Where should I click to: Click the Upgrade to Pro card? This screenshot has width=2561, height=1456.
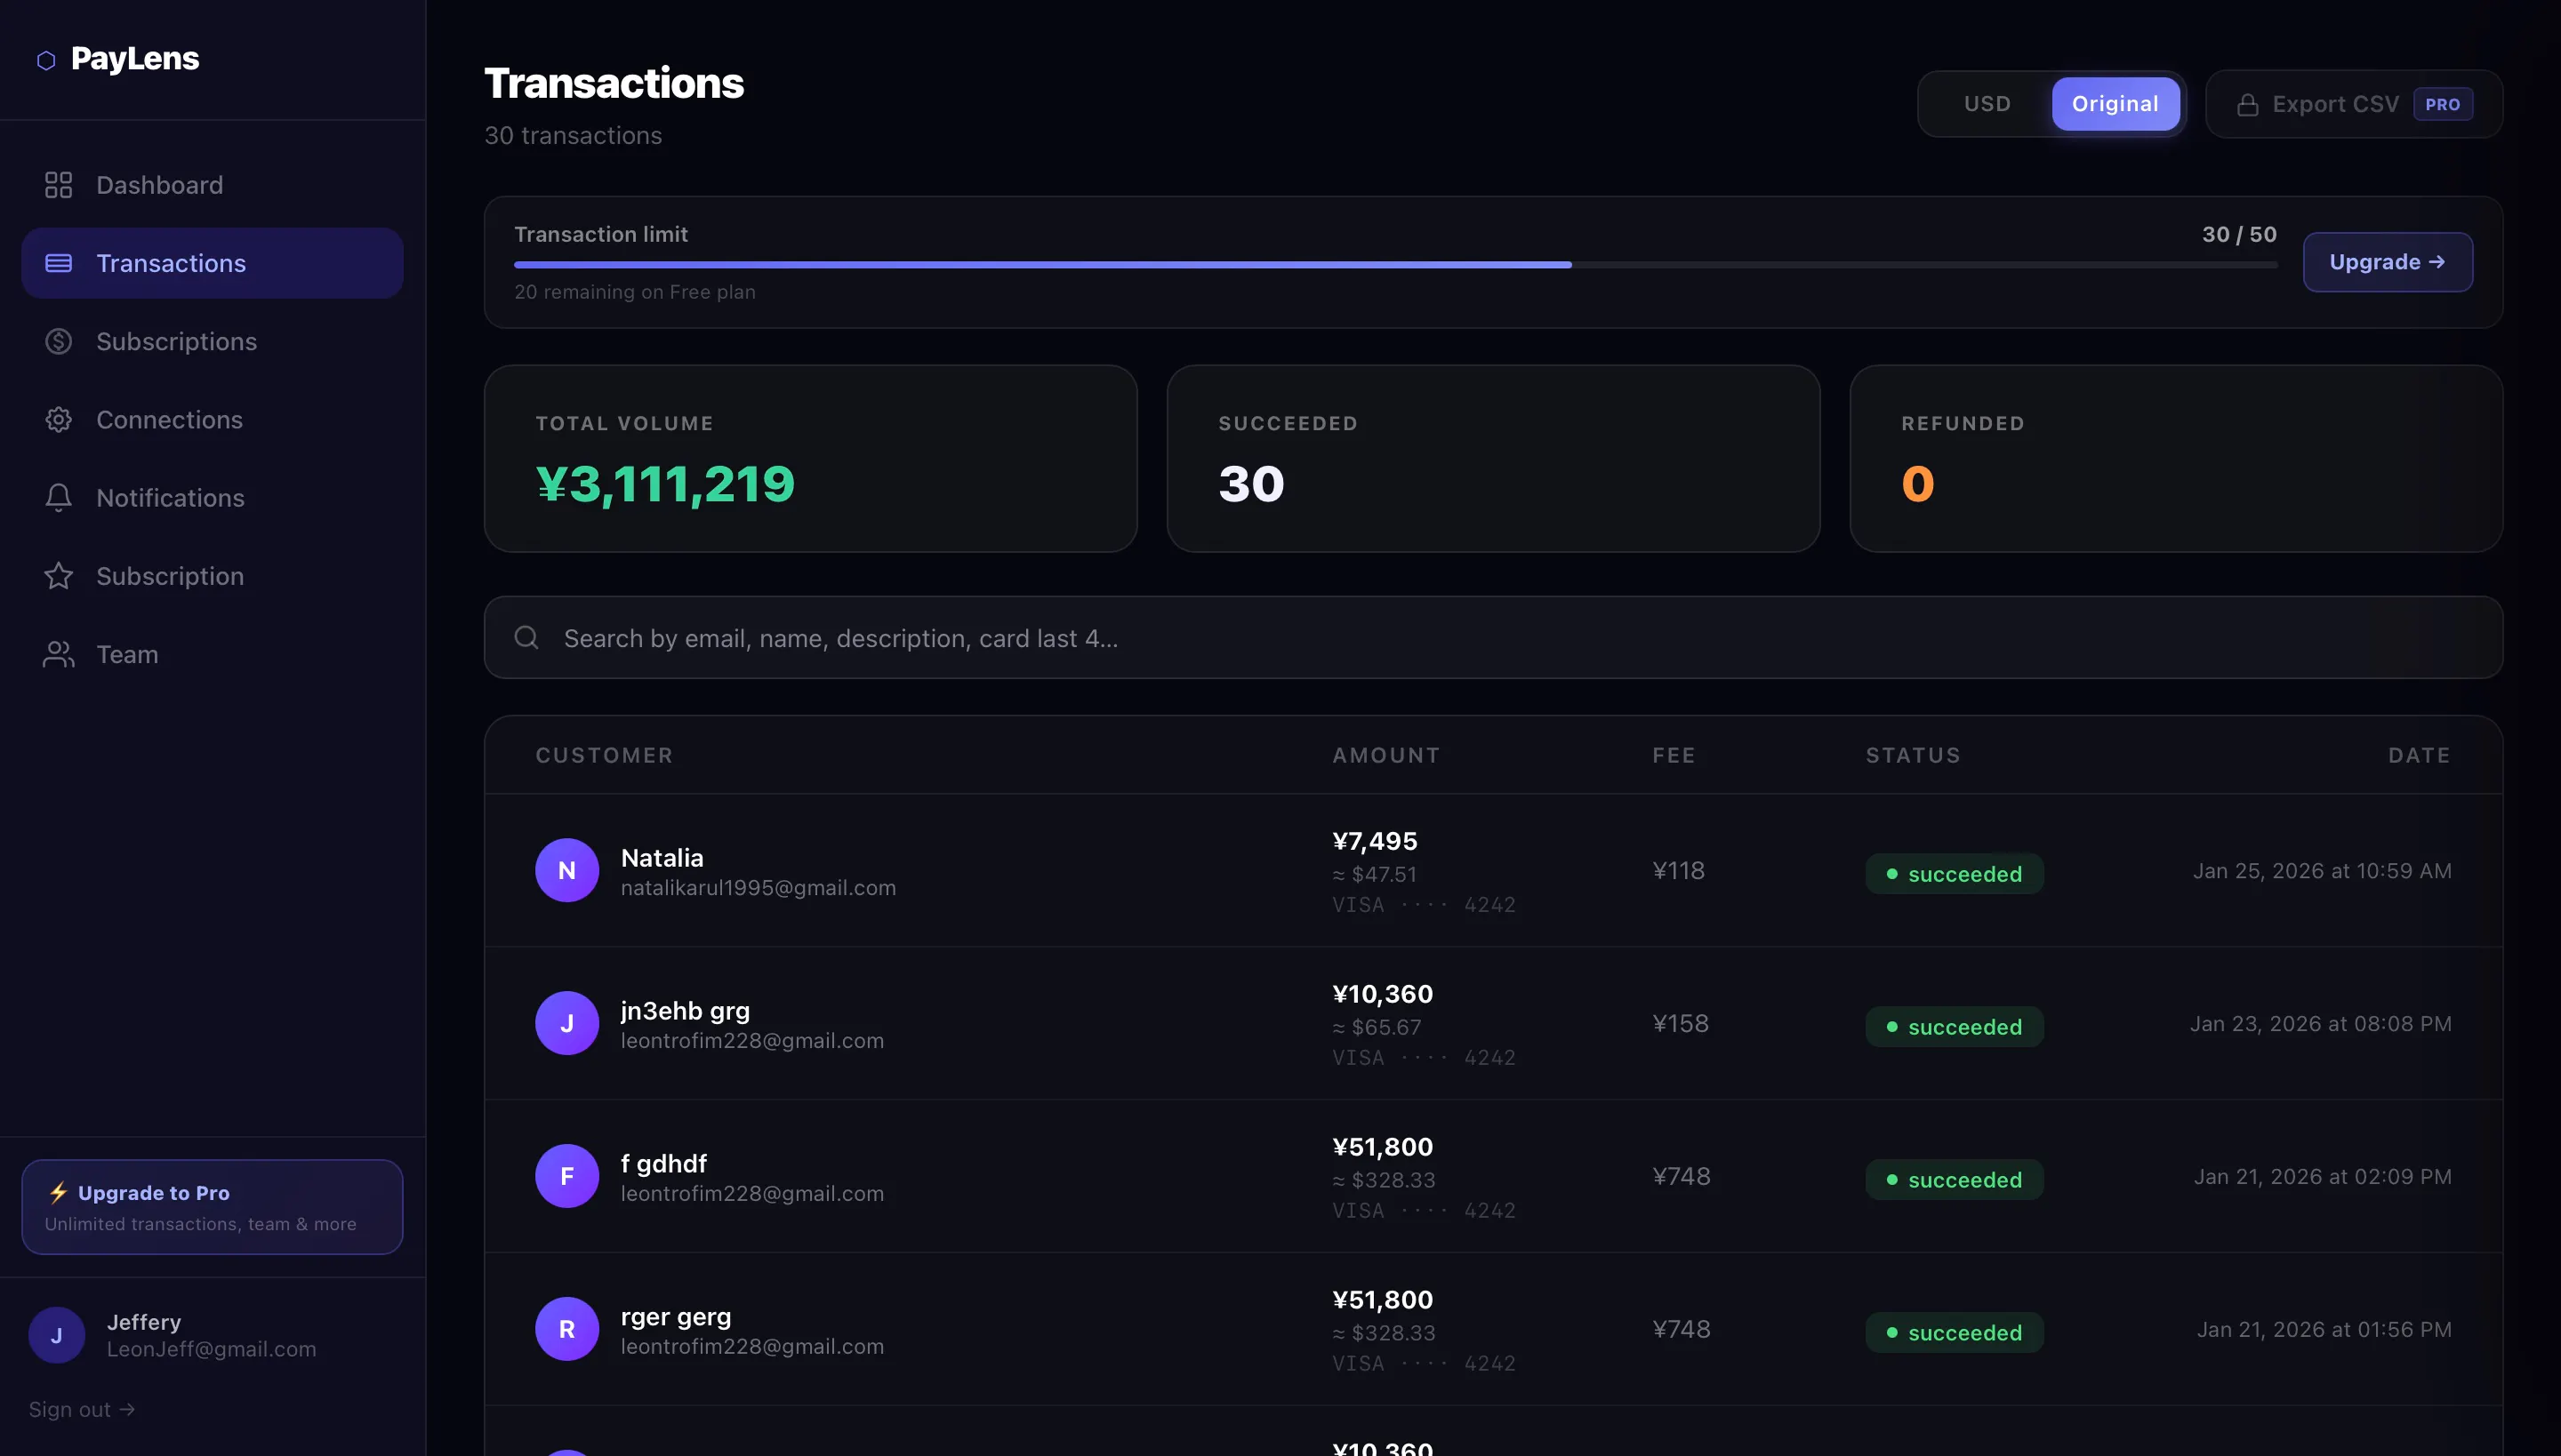[x=212, y=1207]
